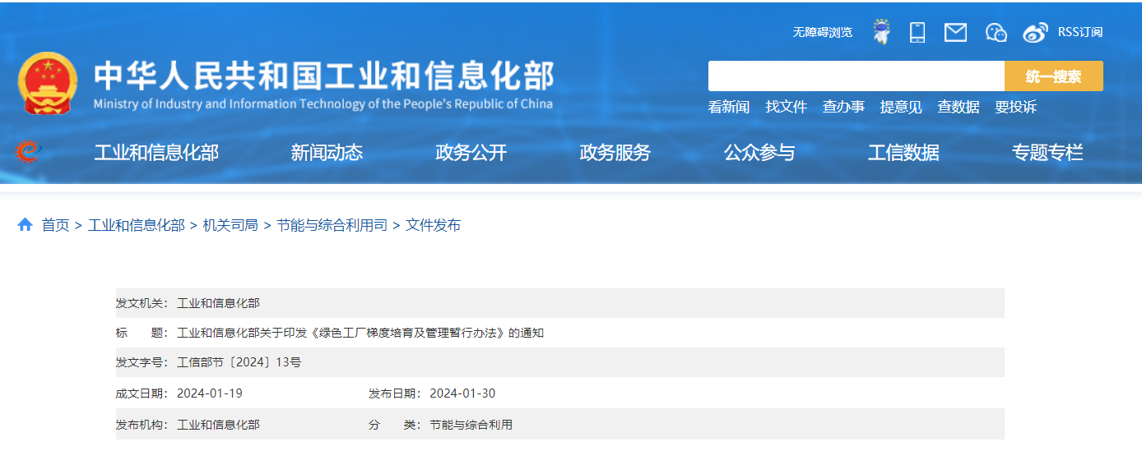
Task: Open 提意见 quick link
Action: [x=901, y=107]
